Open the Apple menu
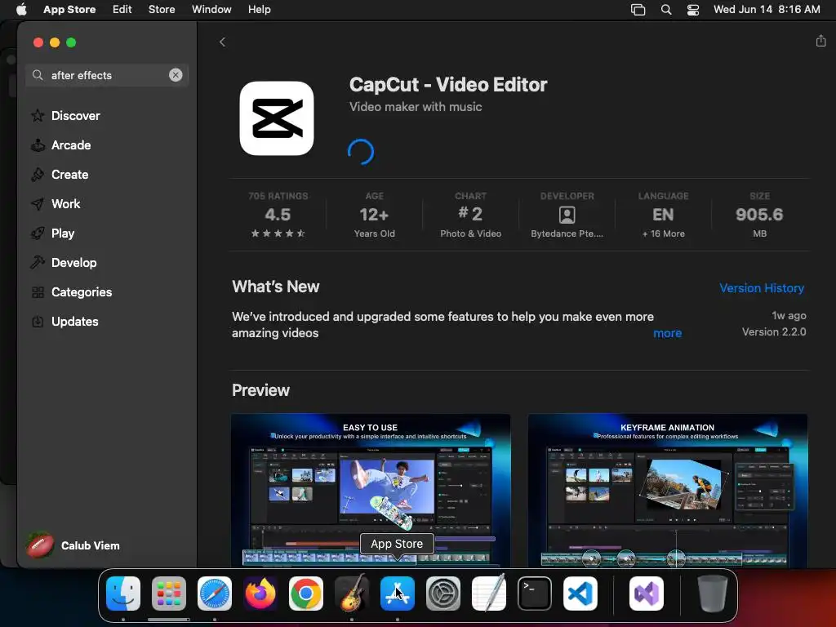Viewport: 836px width, 627px height. coord(21,9)
